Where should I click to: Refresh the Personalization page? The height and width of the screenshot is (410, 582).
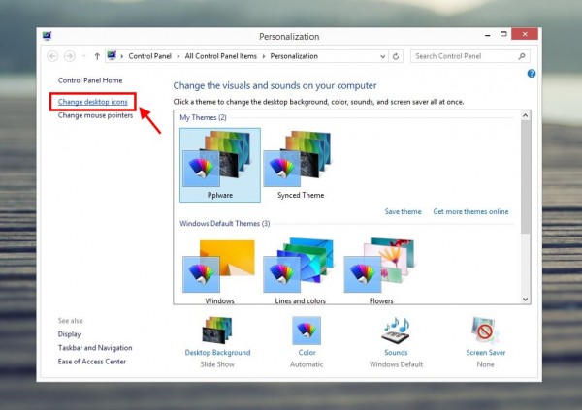(396, 56)
